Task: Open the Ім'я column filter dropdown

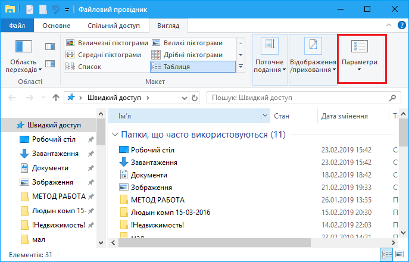Action: [266, 116]
